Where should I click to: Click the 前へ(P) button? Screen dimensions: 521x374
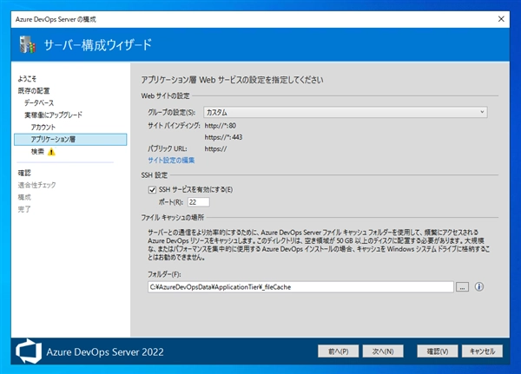tap(339, 351)
